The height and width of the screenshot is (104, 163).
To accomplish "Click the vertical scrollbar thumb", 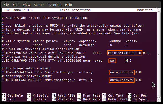I will (159, 55).
